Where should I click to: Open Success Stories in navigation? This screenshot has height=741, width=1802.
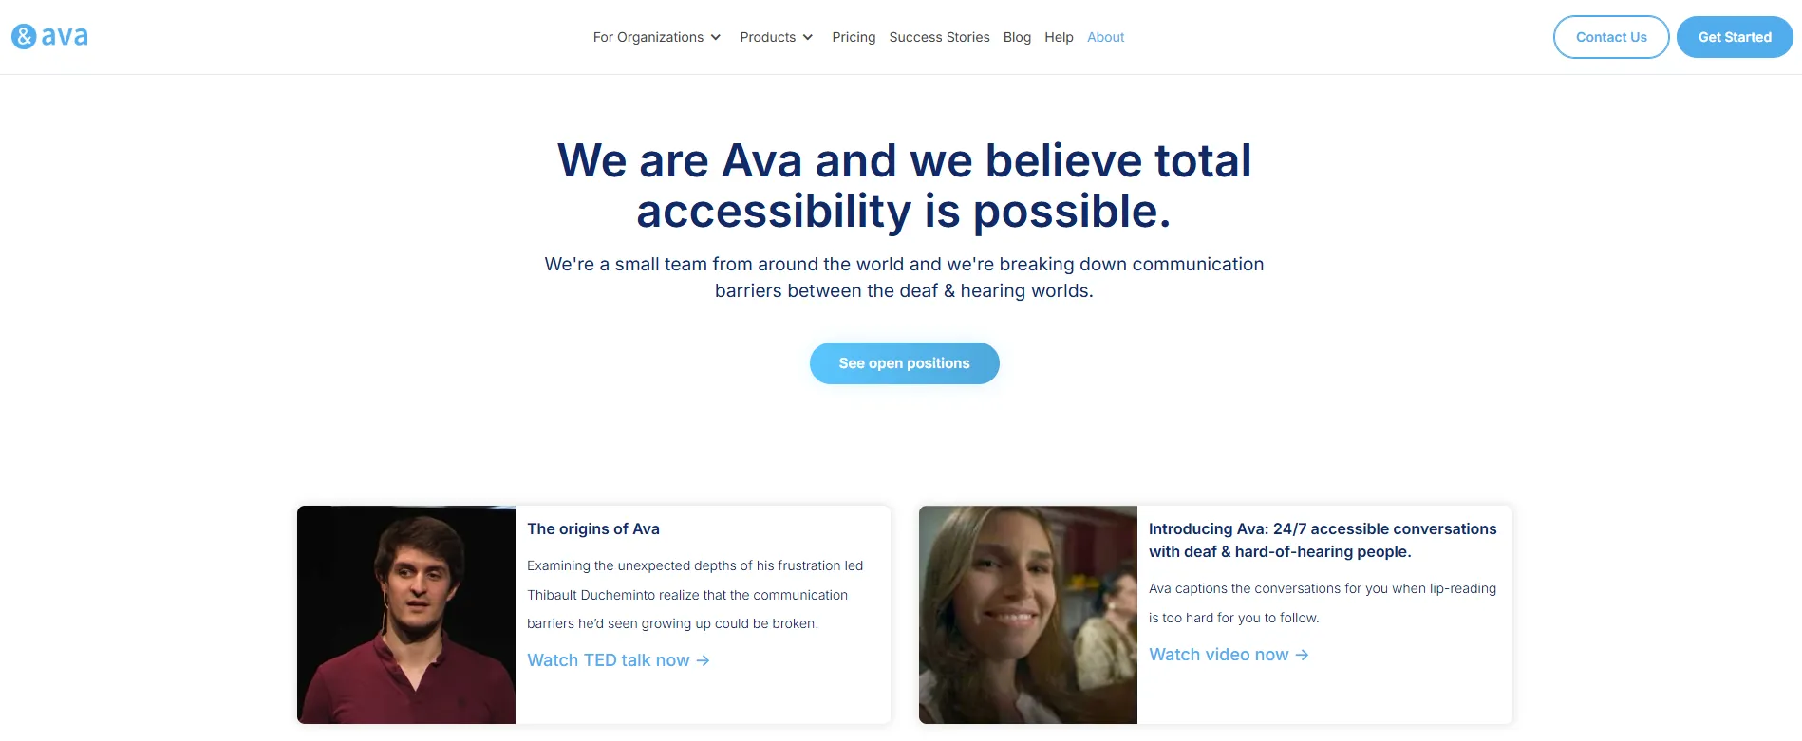(939, 37)
